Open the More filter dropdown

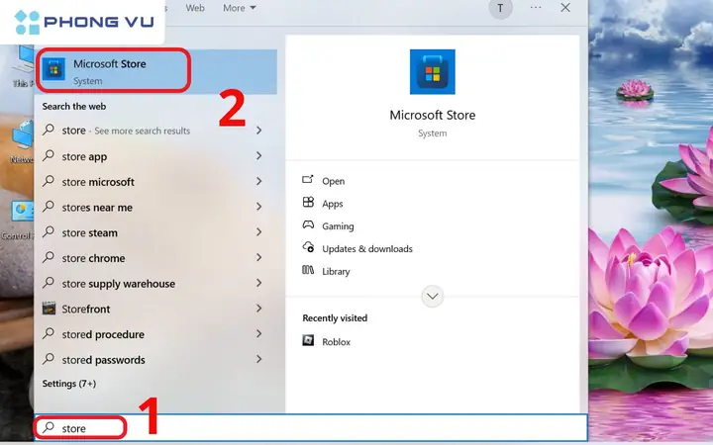point(240,8)
